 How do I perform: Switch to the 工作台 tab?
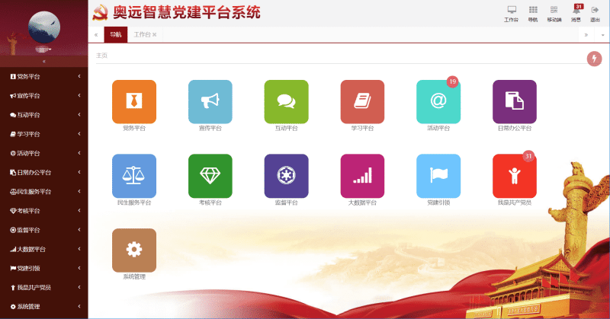(x=142, y=34)
